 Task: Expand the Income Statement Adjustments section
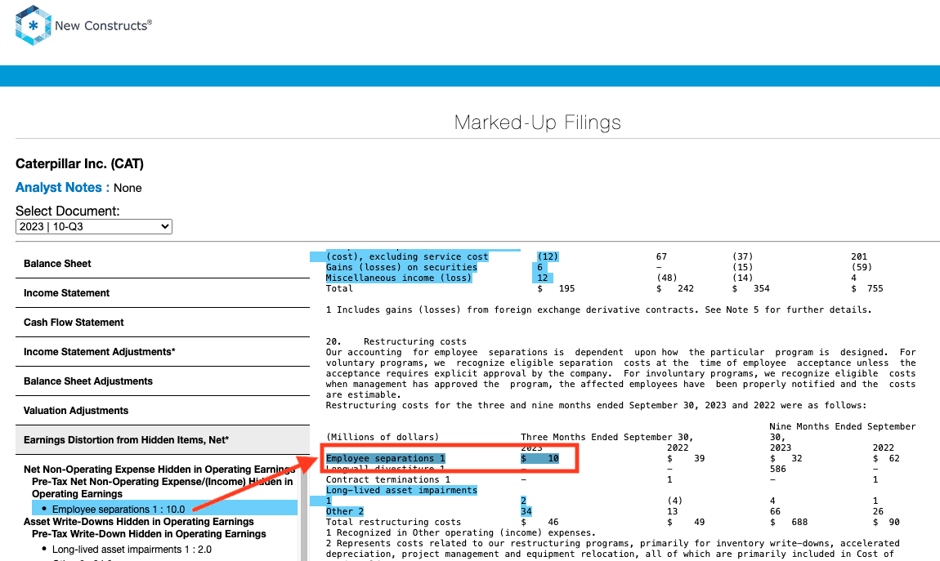click(163, 351)
